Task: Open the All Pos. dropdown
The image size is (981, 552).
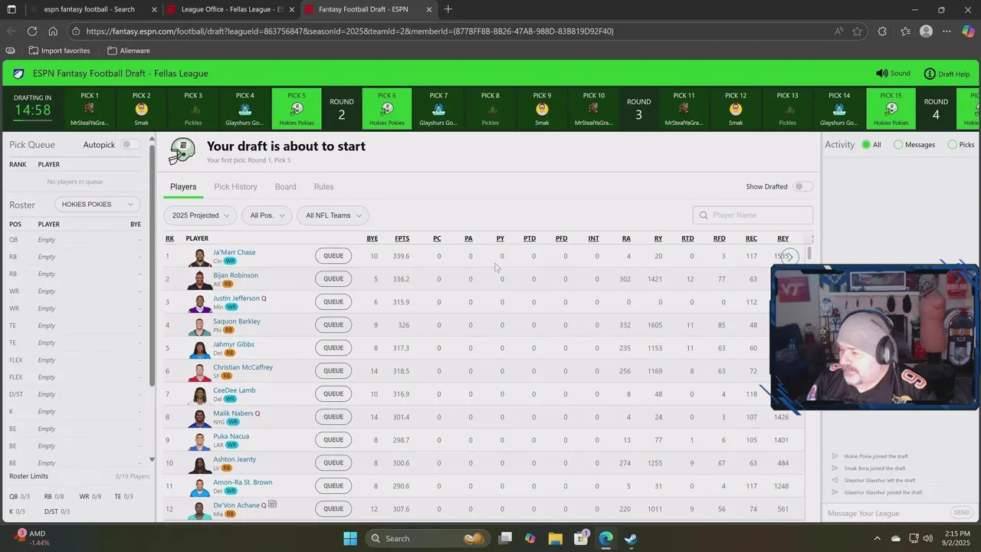Action: click(x=267, y=215)
